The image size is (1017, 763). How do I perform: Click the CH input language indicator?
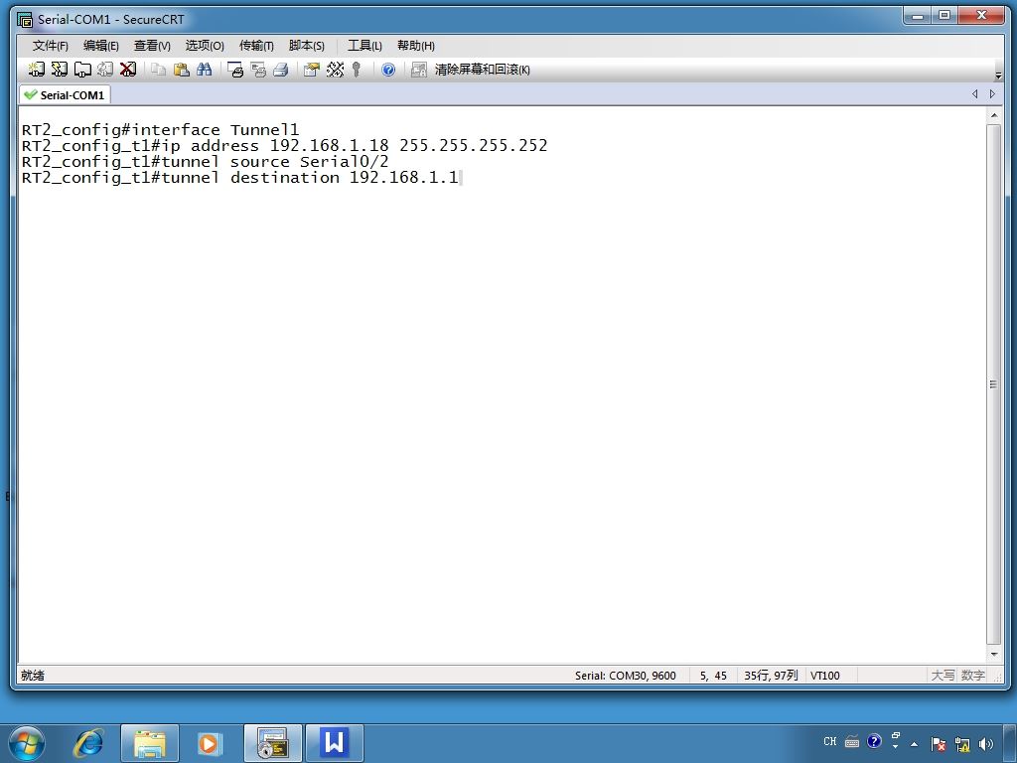(830, 741)
